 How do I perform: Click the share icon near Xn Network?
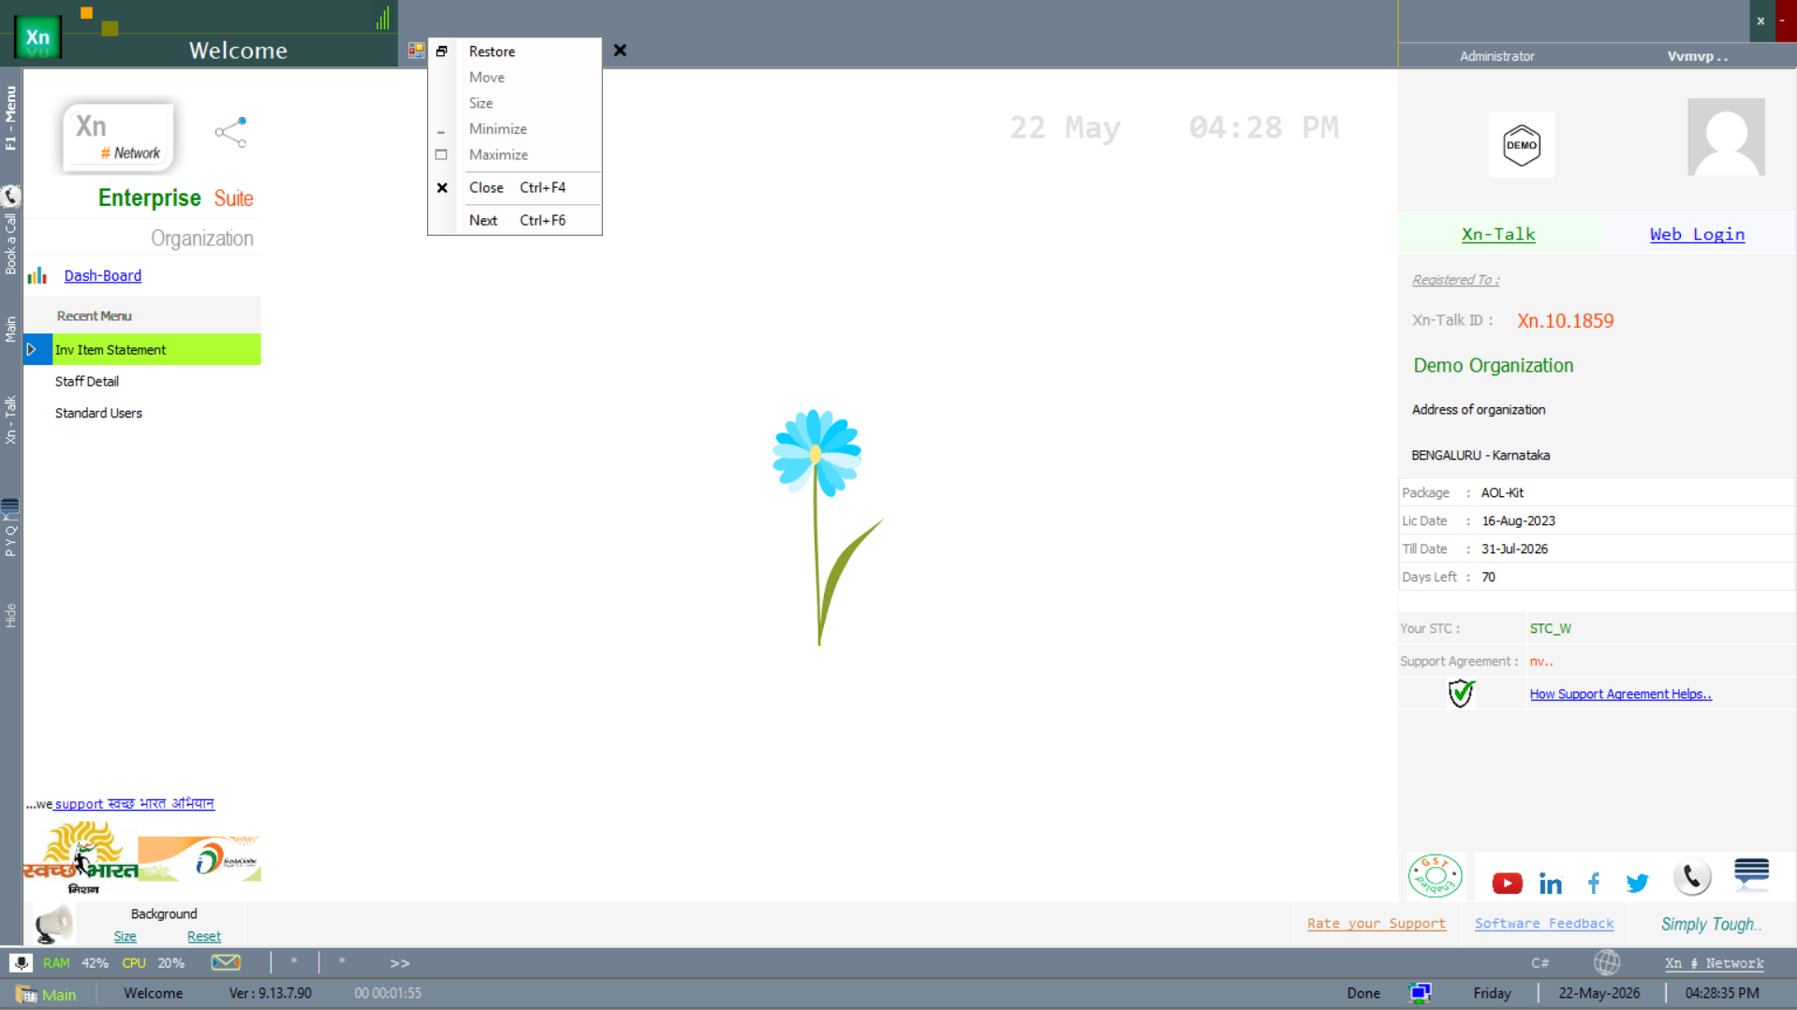click(x=230, y=132)
